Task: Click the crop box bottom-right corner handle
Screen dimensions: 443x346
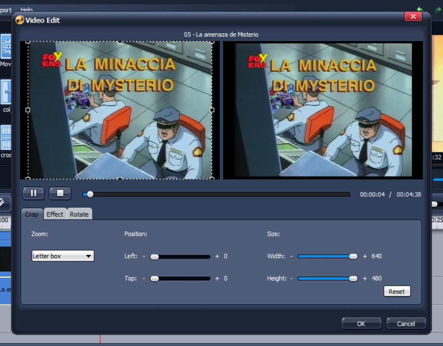Action: coord(212,178)
